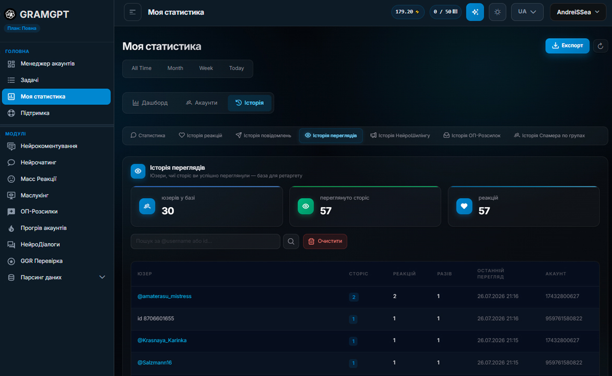The image size is (612, 376).
Task: Click the GRAMGPT logo icon
Action: pos(10,14)
